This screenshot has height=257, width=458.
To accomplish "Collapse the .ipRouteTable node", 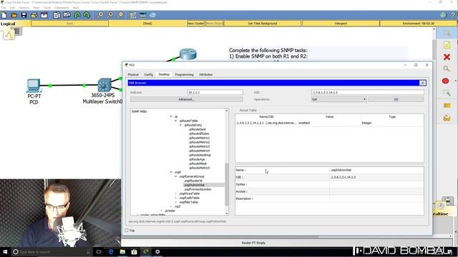I will pyautogui.click(x=176, y=121).
